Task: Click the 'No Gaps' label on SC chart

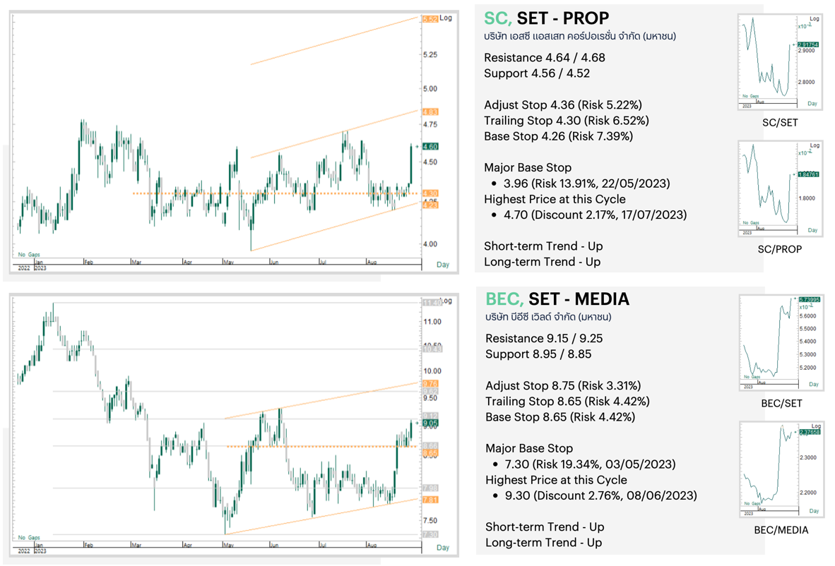Action: pos(29,255)
